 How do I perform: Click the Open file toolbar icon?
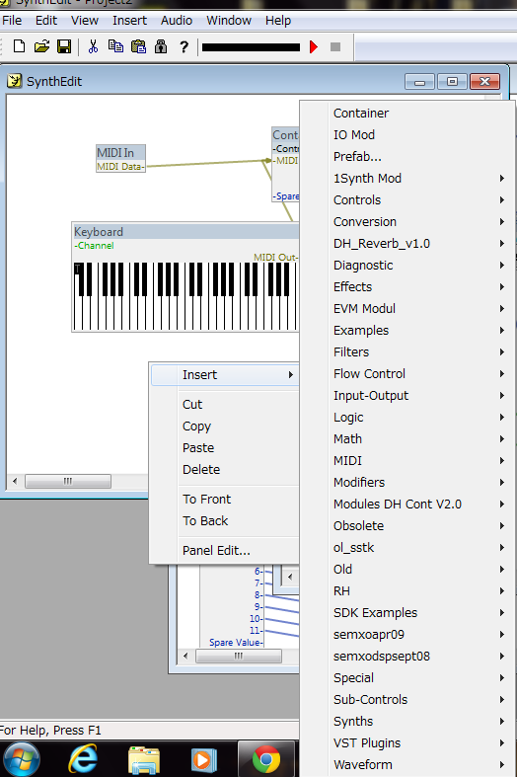coord(42,46)
